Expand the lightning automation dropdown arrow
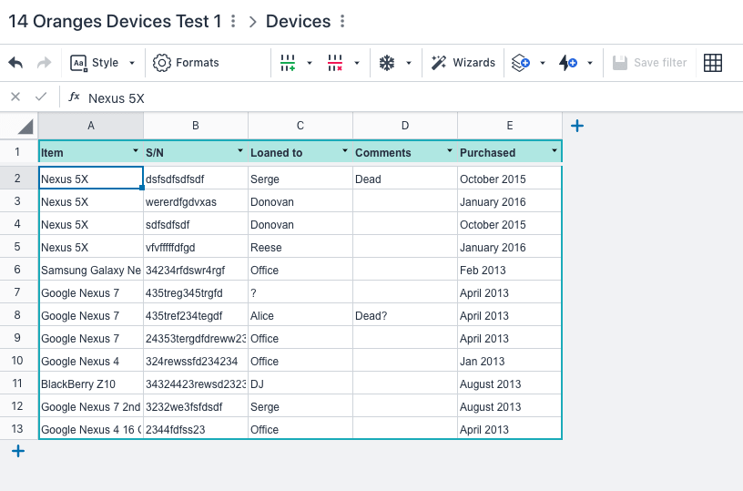743x491 pixels. (590, 63)
